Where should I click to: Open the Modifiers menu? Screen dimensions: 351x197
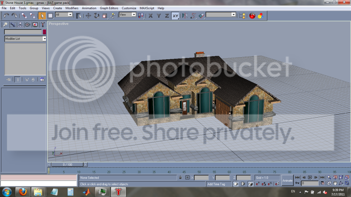click(x=72, y=8)
